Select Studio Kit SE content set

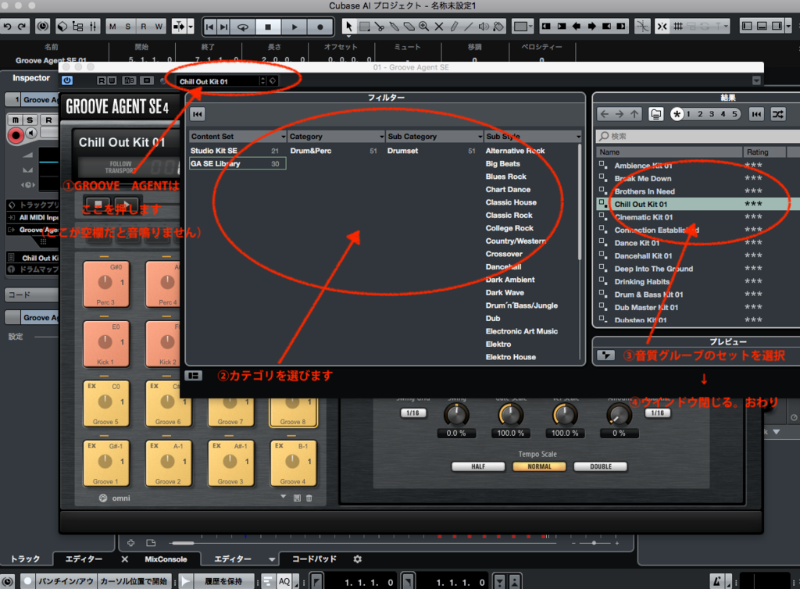tap(237, 151)
